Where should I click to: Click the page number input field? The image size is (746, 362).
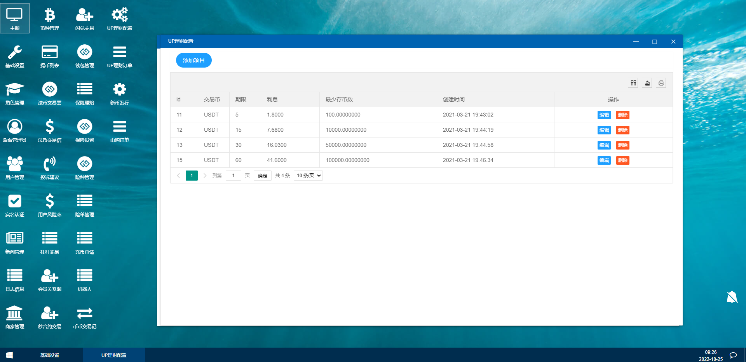pos(233,175)
